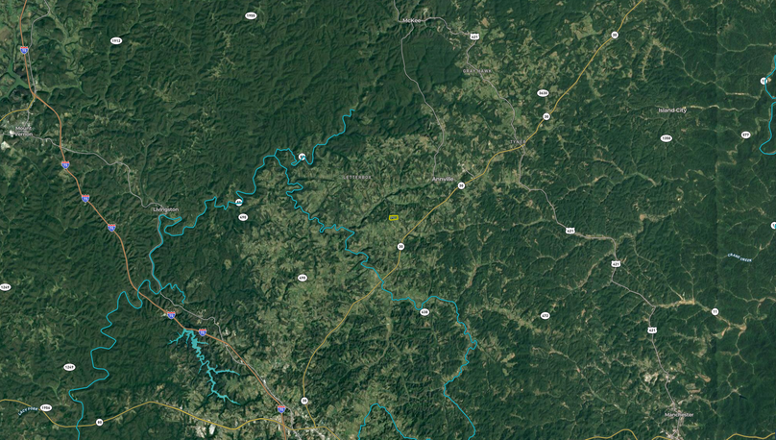776x440 pixels.
Task: Click the route 577 shield marker
Action: [745, 134]
